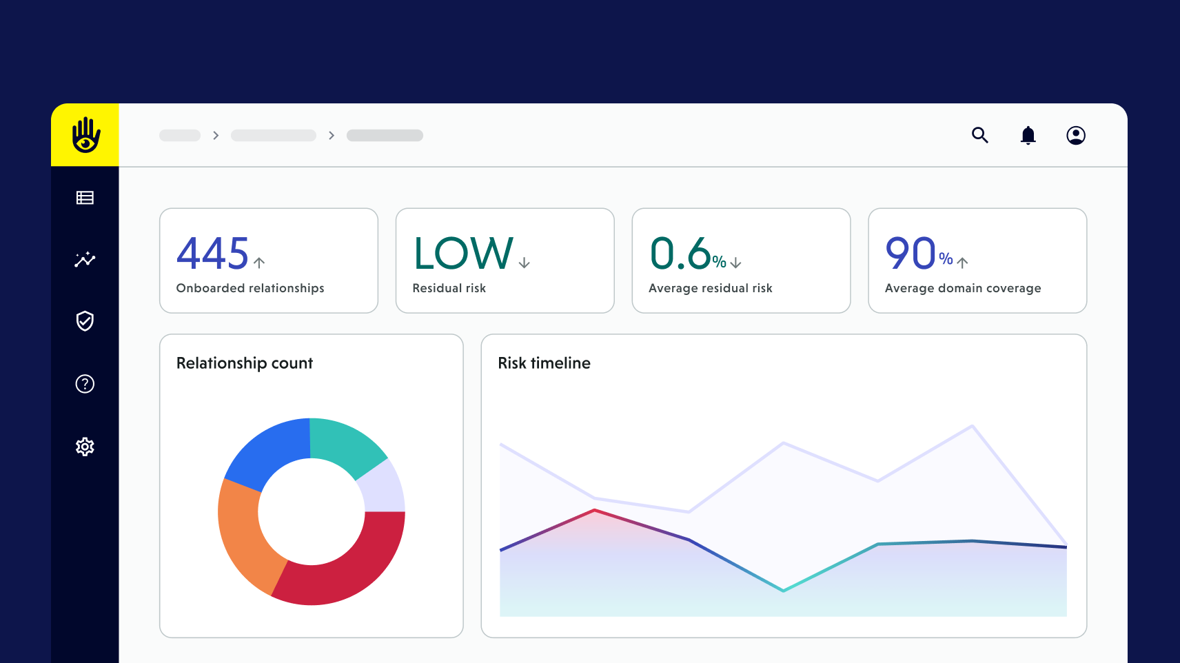Open the help question mark icon

point(85,384)
